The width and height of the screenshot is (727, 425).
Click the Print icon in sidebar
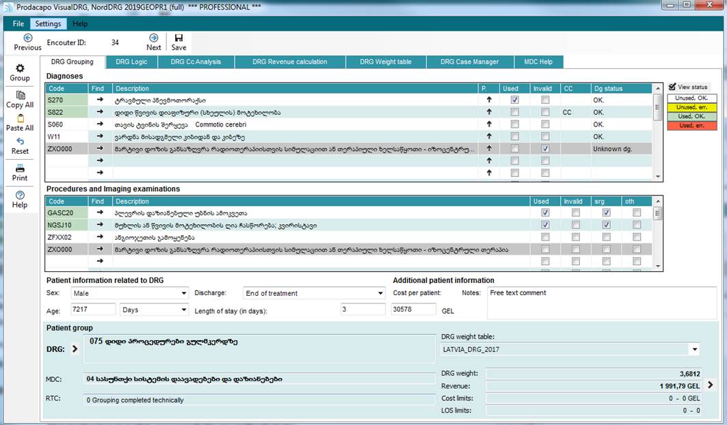point(20,168)
